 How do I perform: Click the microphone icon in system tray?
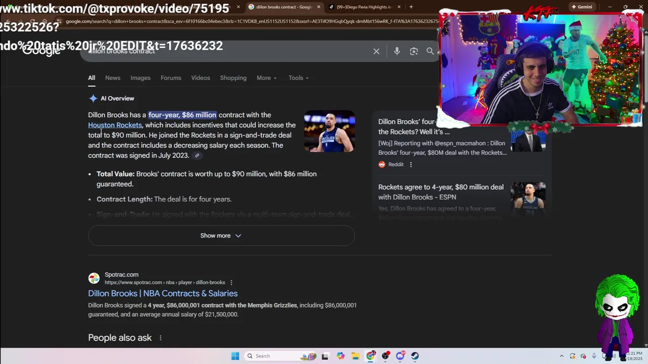(594, 356)
